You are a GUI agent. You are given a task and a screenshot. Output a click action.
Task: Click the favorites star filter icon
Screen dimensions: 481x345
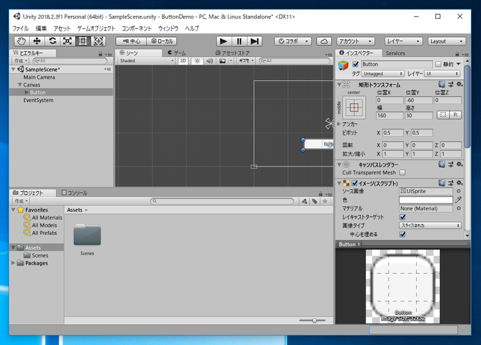[325, 201]
